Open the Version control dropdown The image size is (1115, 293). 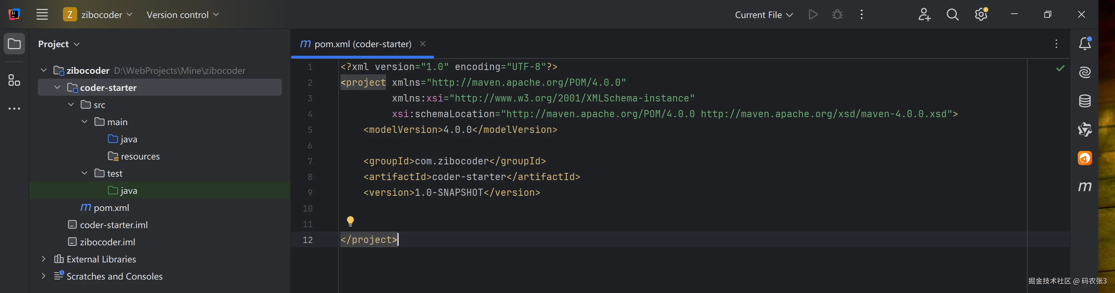(182, 15)
